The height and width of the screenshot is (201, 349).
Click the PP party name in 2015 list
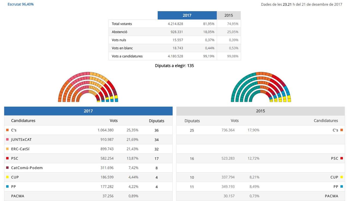click(x=336, y=187)
